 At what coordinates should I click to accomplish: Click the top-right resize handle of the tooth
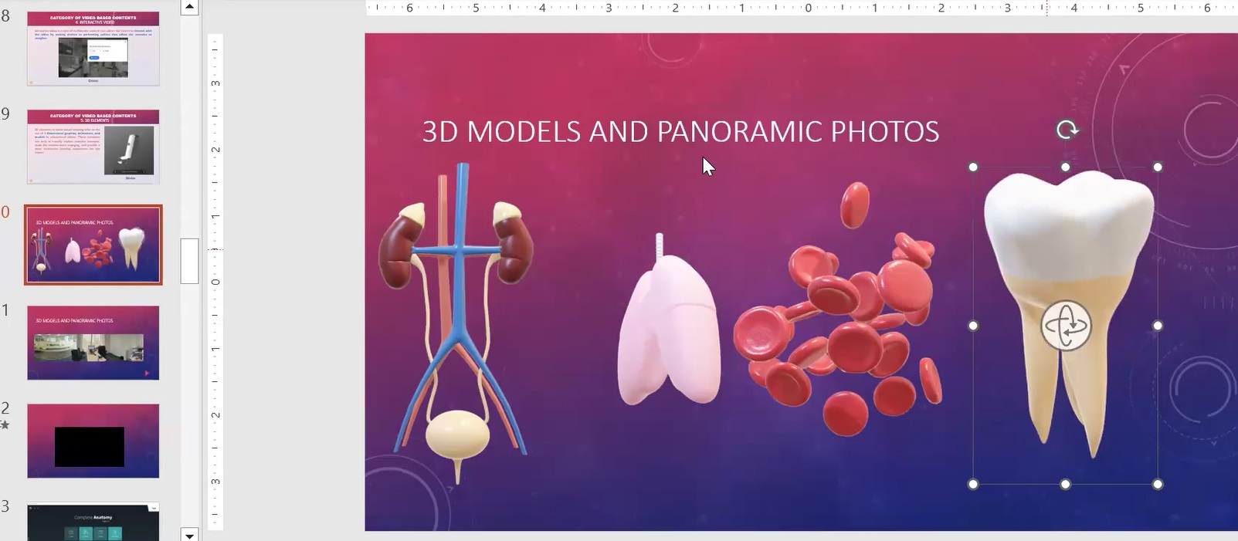pos(1158,167)
